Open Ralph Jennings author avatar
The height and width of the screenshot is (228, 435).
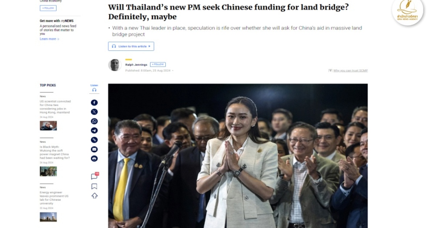click(x=115, y=65)
